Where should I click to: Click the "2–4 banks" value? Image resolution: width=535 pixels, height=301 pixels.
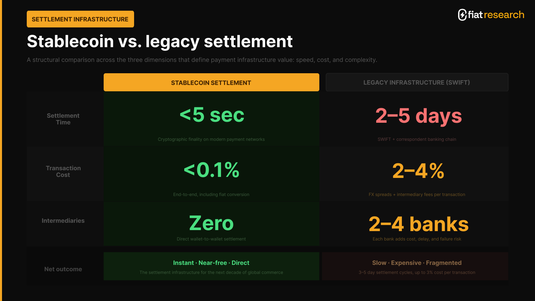coord(418,224)
